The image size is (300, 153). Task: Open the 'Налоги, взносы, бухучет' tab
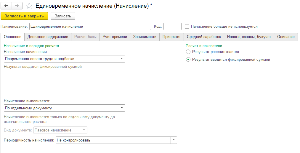tap(249, 37)
